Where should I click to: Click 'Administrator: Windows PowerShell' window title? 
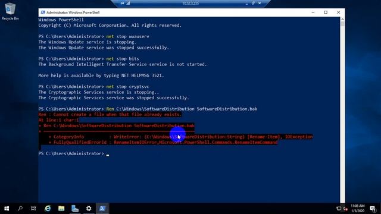click(x=73, y=12)
